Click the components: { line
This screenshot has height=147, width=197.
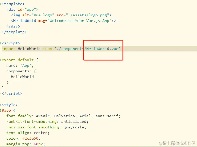tap(21, 71)
